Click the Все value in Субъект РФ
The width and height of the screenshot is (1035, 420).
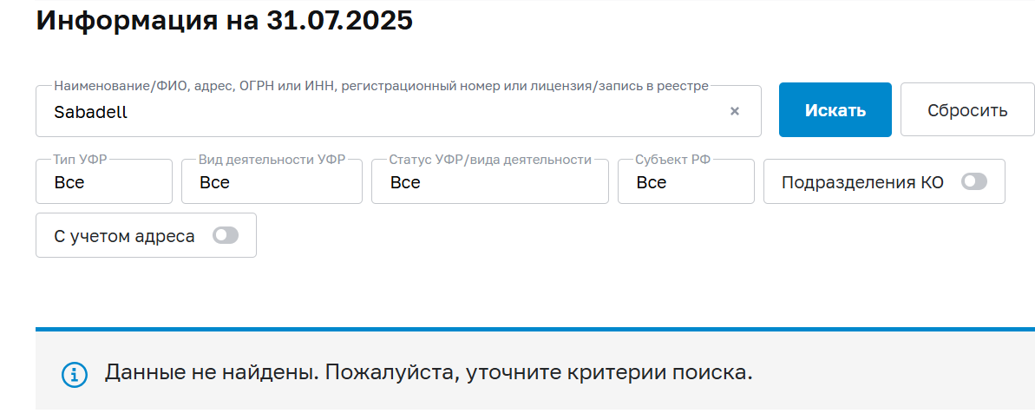pos(652,183)
